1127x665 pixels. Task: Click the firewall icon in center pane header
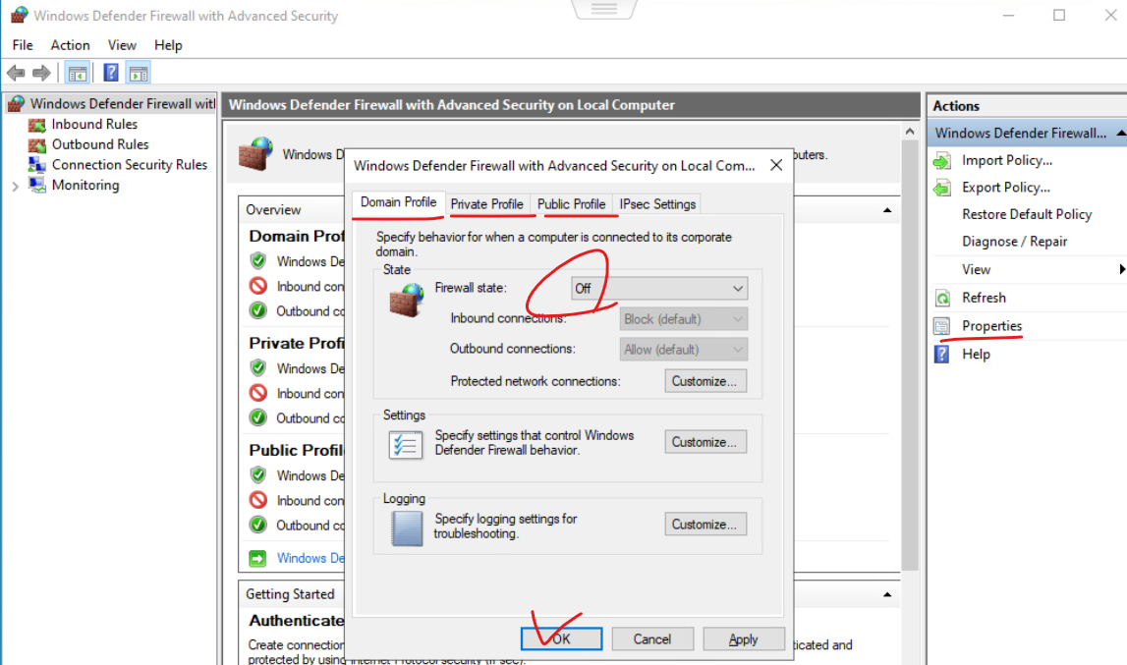click(x=255, y=154)
